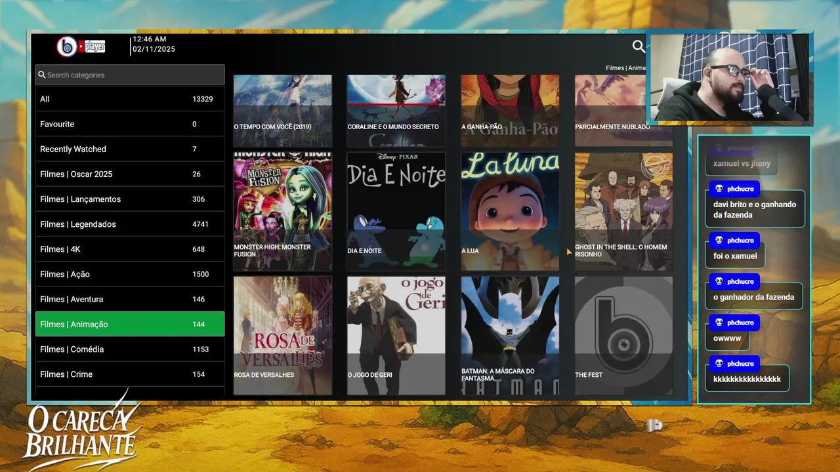Click the 12:46 AM clock text

(x=150, y=39)
